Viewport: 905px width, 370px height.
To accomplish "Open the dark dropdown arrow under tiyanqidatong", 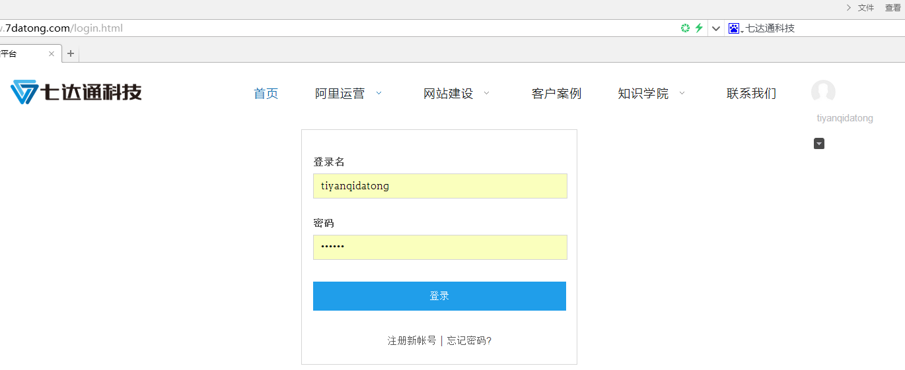I will point(819,144).
